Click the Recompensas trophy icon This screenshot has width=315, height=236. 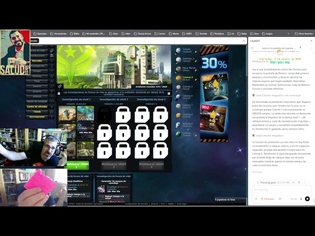point(52,117)
